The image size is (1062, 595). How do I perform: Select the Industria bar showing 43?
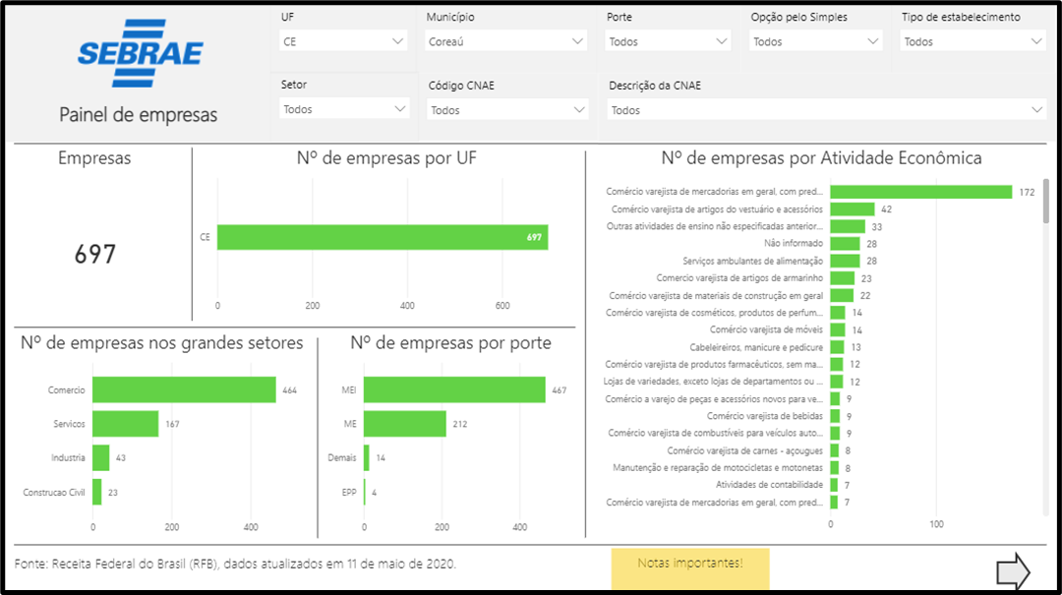pos(101,457)
